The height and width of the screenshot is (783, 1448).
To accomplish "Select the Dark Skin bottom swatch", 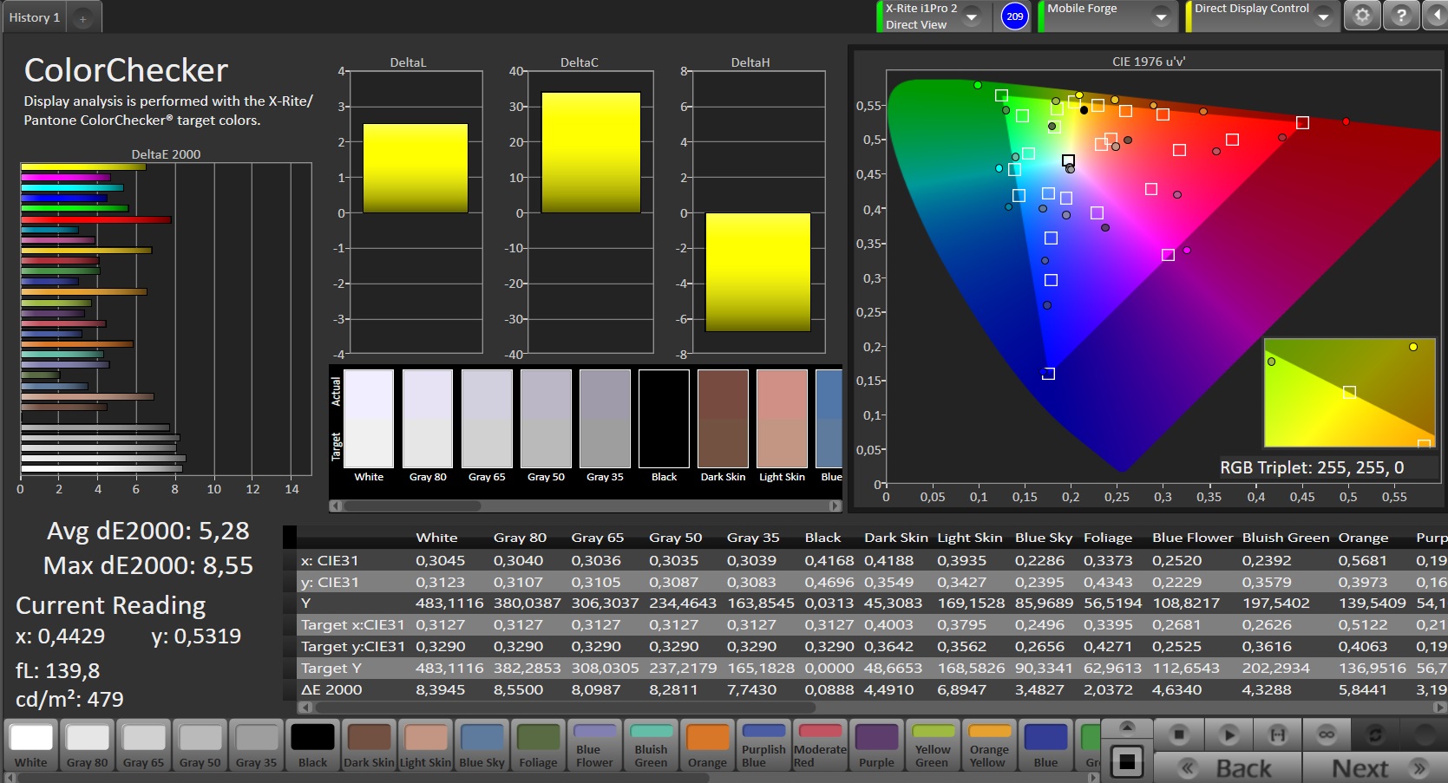I will pyautogui.click(x=369, y=745).
